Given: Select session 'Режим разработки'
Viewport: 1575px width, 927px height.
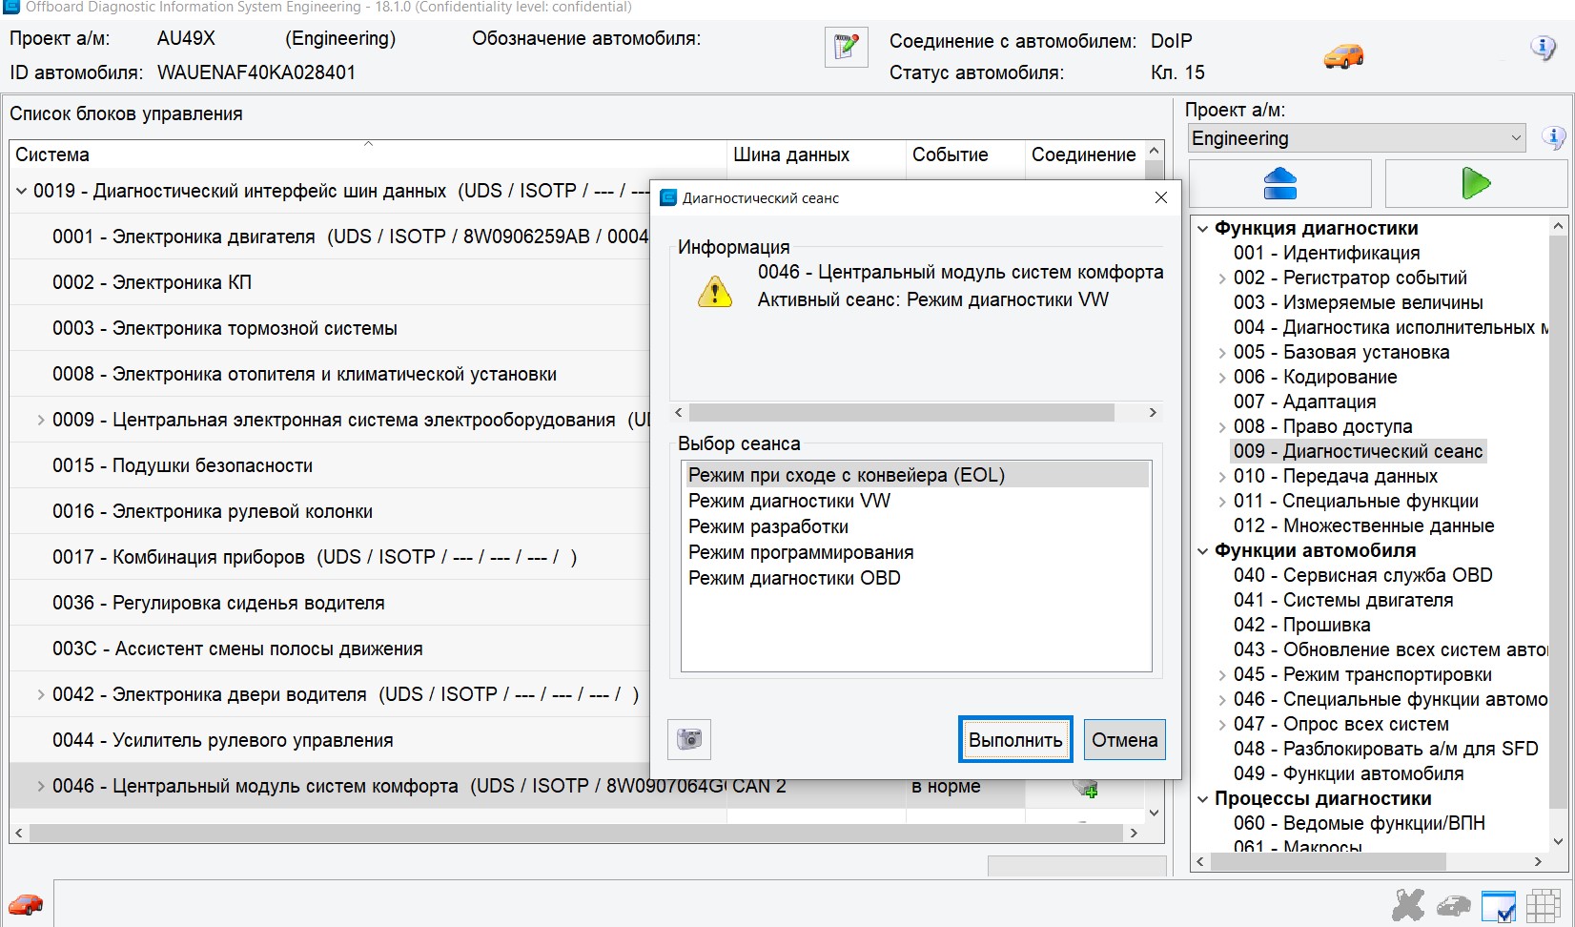Looking at the screenshot, I should pos(767,526).
